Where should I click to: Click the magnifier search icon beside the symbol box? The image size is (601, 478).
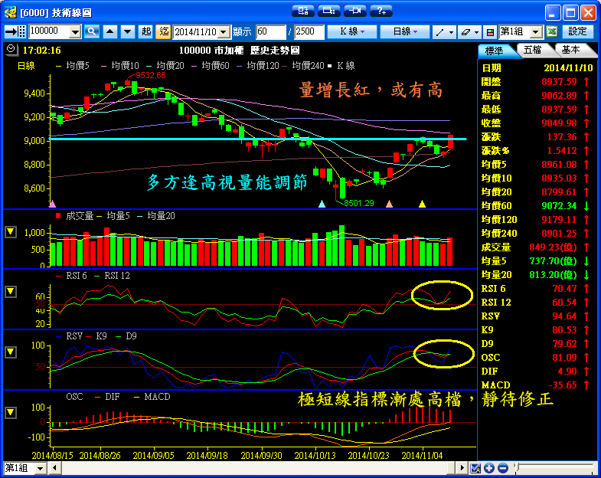point(92,31)
